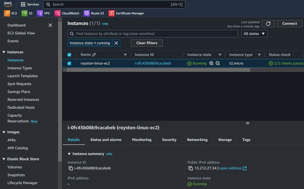
Task: Click the search magnifier in the top bar
Action: point(48,4)
